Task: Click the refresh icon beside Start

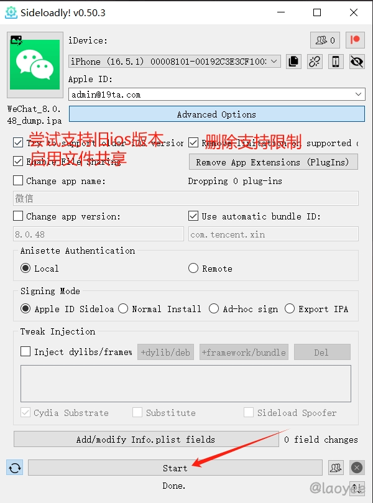Action: coord(15,468)
